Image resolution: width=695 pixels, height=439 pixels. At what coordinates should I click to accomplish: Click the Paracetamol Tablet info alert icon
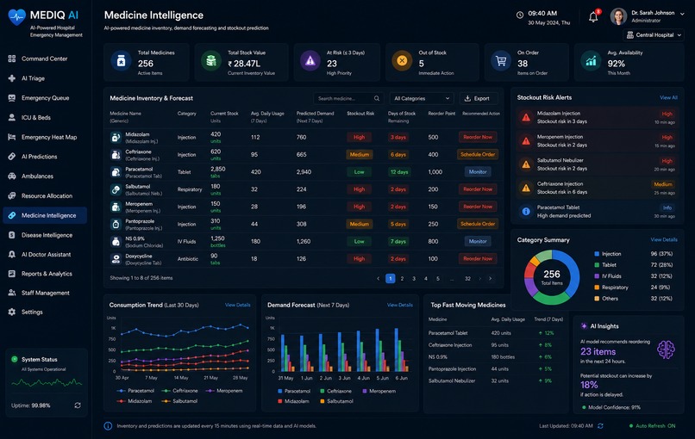tap(526, 212)
